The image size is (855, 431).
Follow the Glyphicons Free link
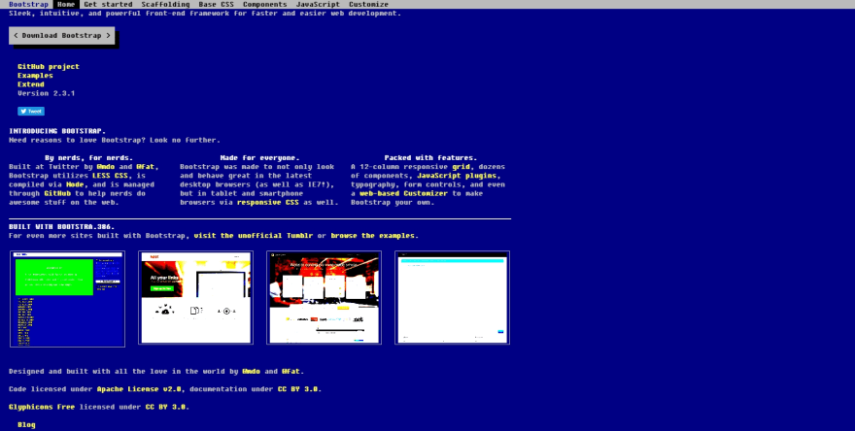(42, 407)
